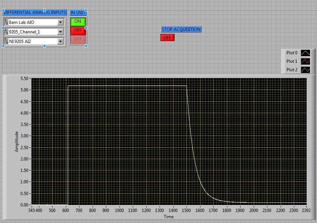This screenshot has width=317, height=223.
Task: Click the green waveform icon for Plot 2
Action: click(305, 69)
